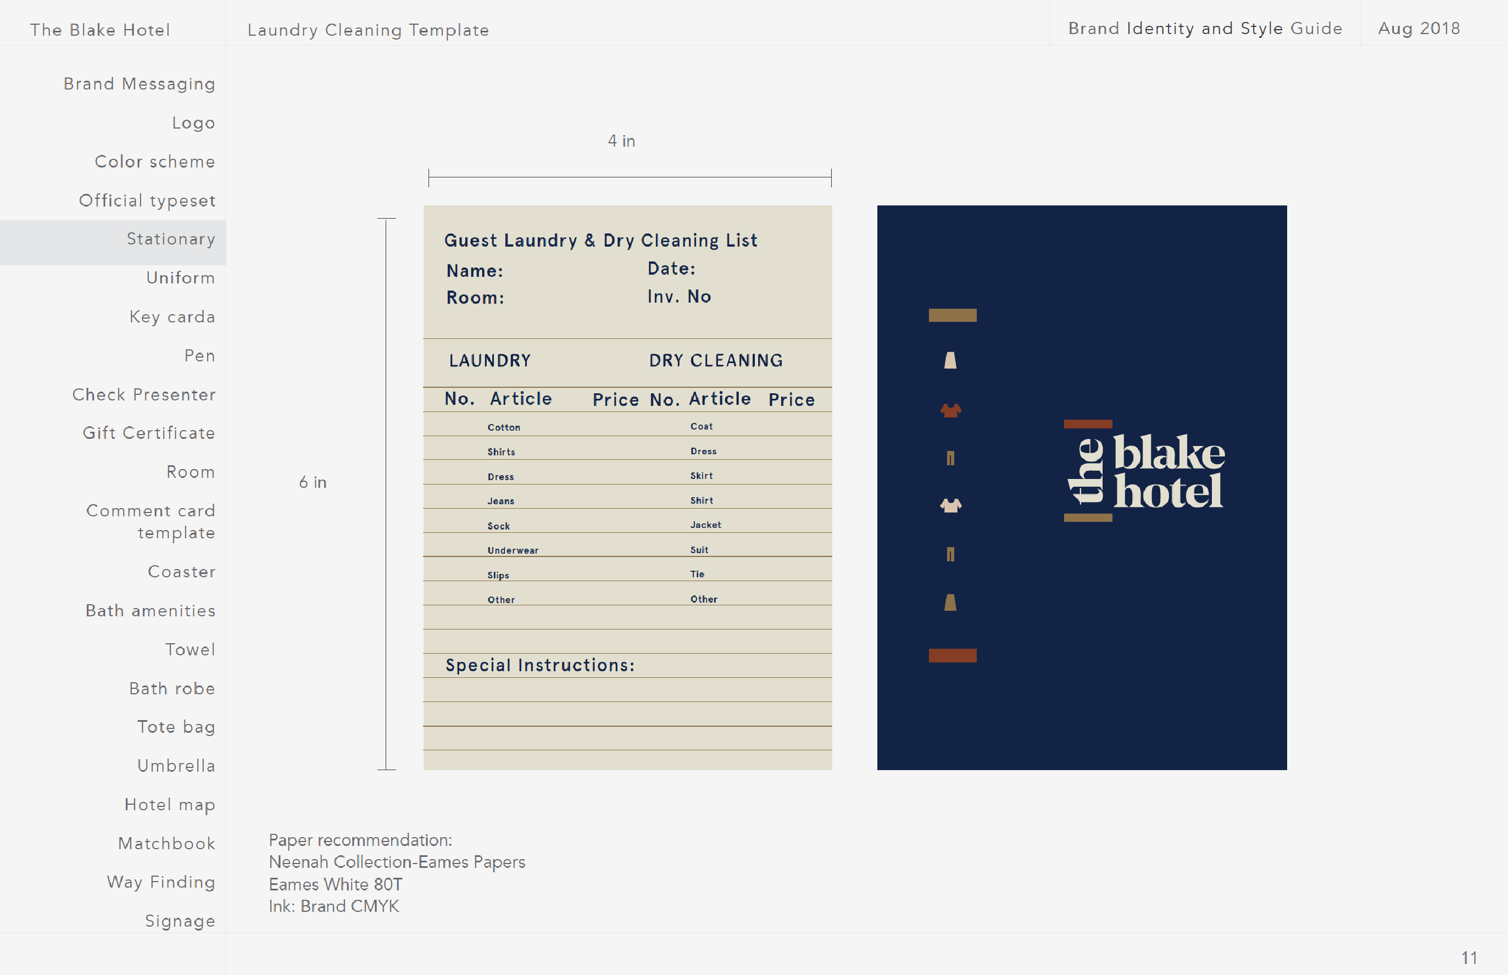The height and width of the screenshot is (975, 1508).
Task: Click the cream skirt icon on navy card
Action: click(950, 360)
